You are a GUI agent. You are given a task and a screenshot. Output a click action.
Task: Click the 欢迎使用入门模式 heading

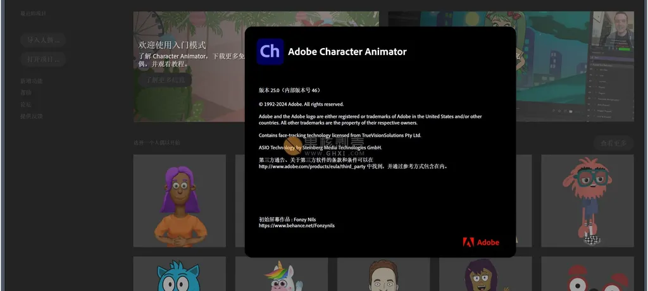tap(172, 45)
